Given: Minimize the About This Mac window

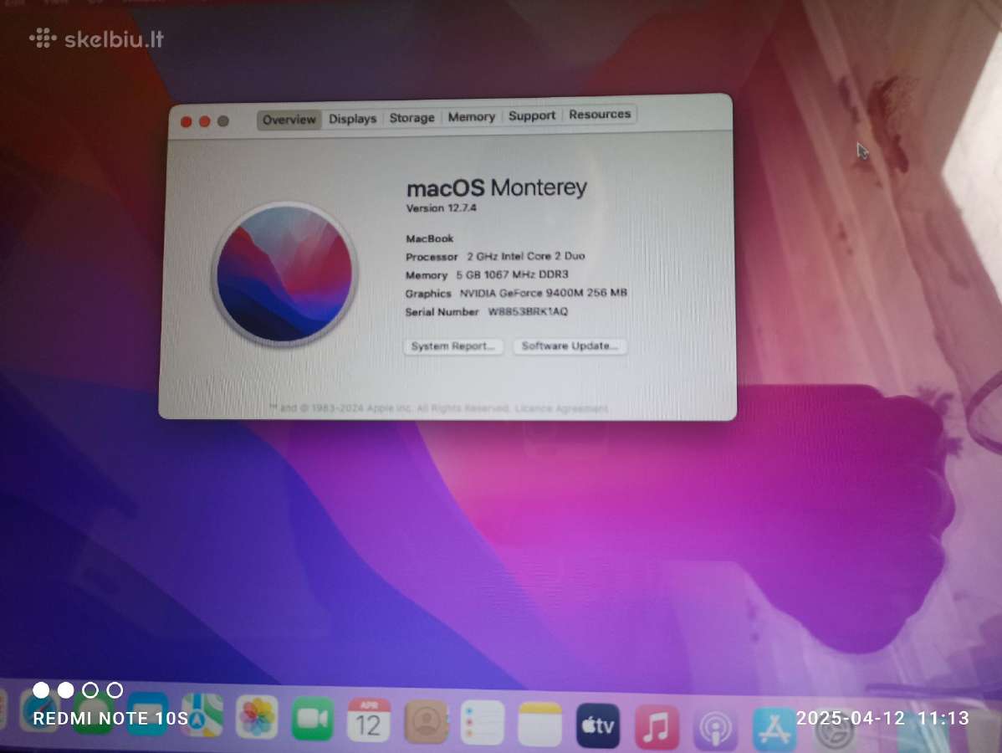Looking at the screenshot, I should click(x=204, y=120).
